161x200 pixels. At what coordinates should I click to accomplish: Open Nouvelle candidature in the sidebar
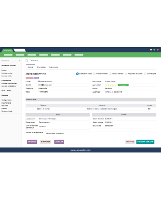(8, 86)
